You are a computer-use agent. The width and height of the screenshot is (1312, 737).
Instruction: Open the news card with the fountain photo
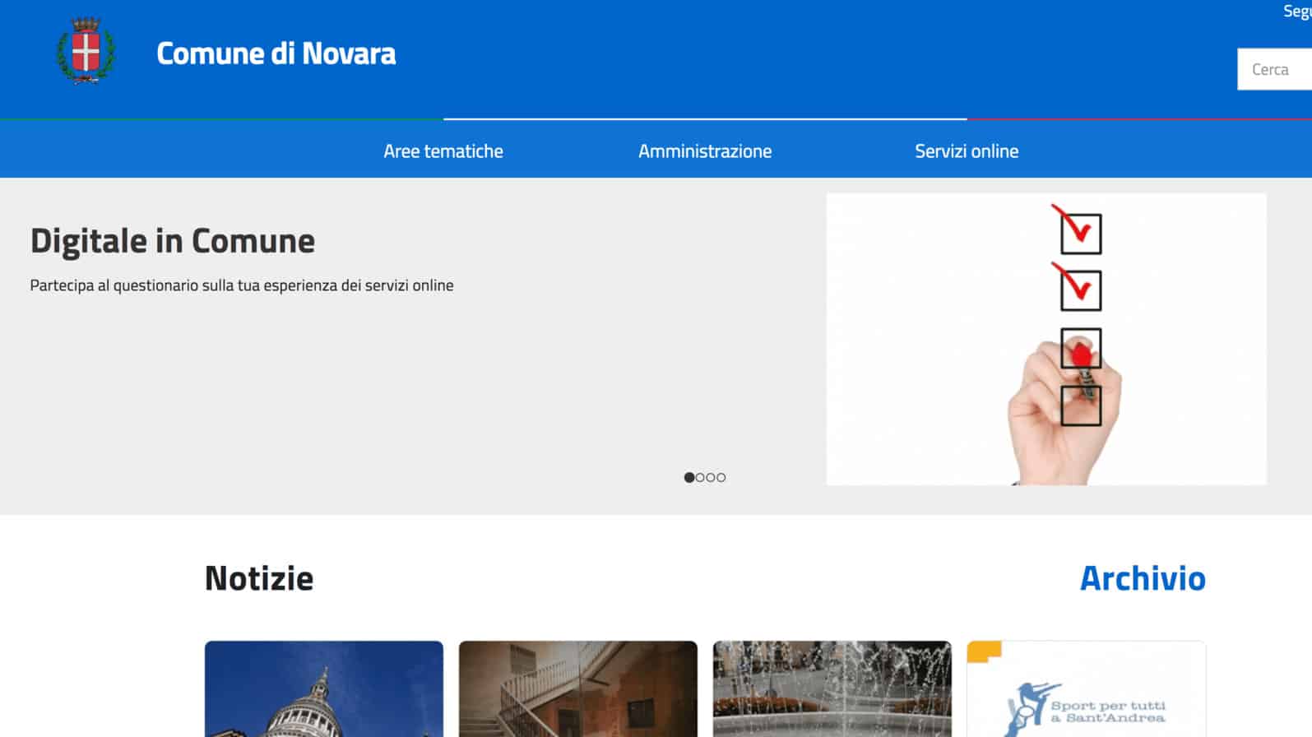click(x=832, y=689)
